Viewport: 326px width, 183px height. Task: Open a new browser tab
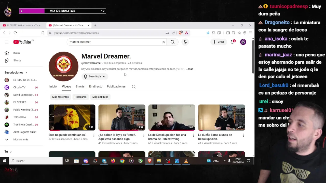tap(95, 25)
